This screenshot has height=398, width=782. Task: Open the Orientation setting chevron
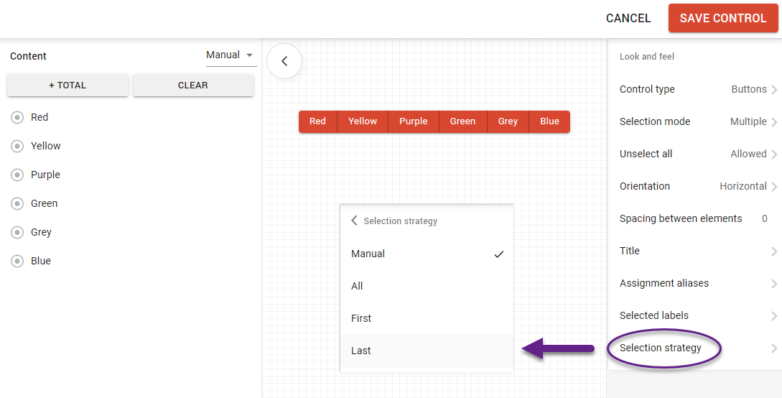773,186
